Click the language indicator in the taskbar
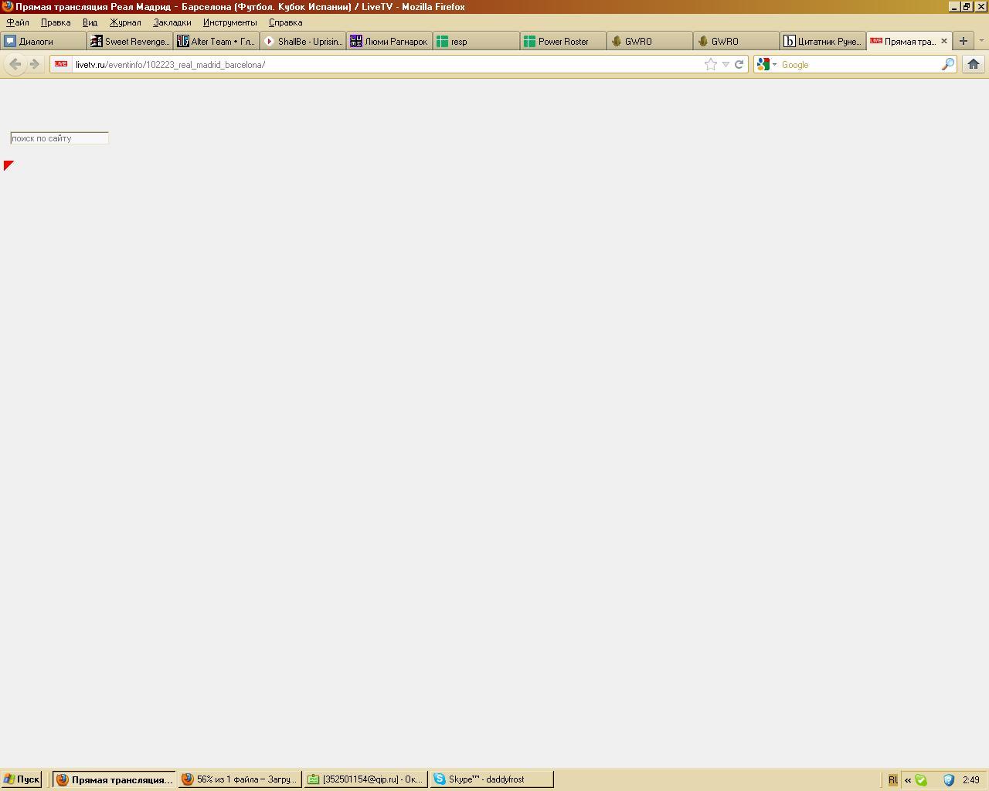Screen dimensions: 989x791 tap(892, 780)
